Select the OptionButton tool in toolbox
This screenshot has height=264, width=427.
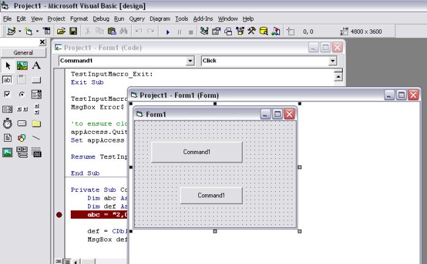click(22, 94)
